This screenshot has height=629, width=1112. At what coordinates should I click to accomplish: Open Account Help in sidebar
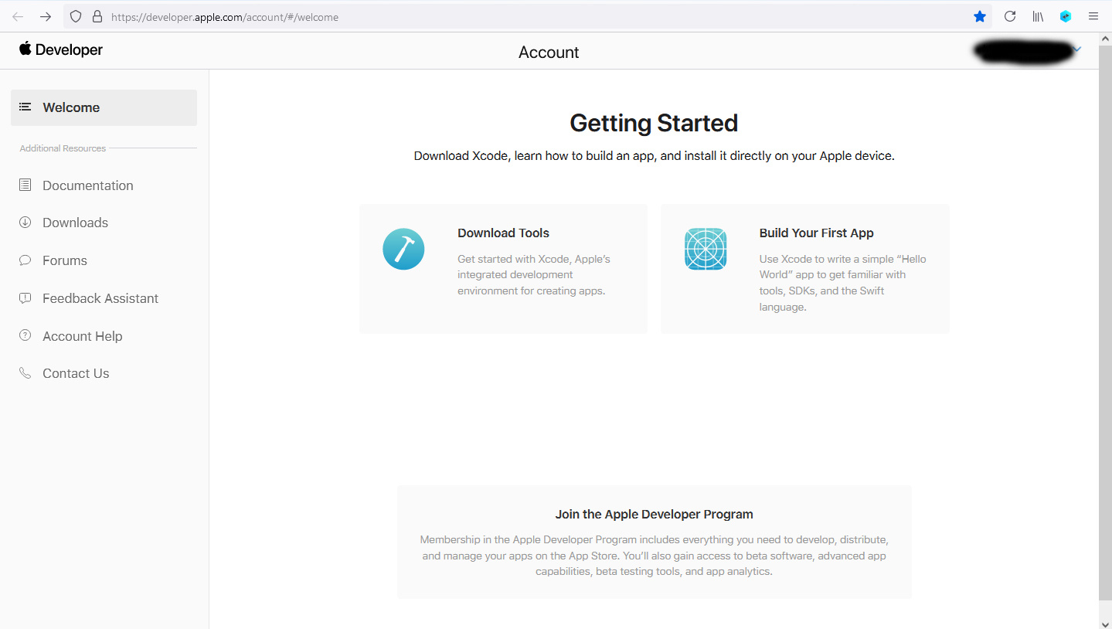tap(83, 336)
